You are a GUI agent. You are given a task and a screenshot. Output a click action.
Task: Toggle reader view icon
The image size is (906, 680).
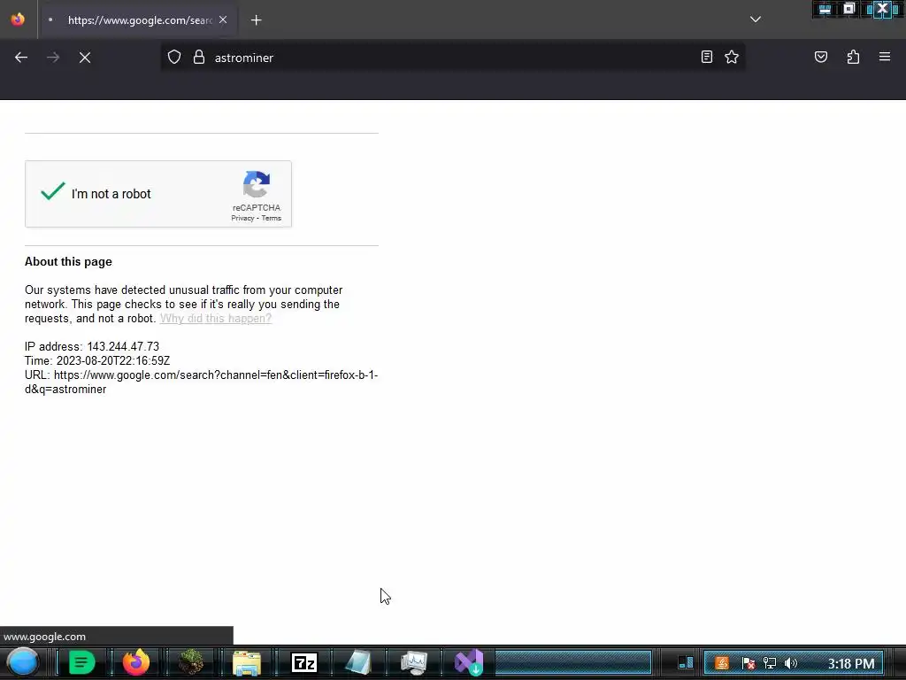[x=707, y=57]
